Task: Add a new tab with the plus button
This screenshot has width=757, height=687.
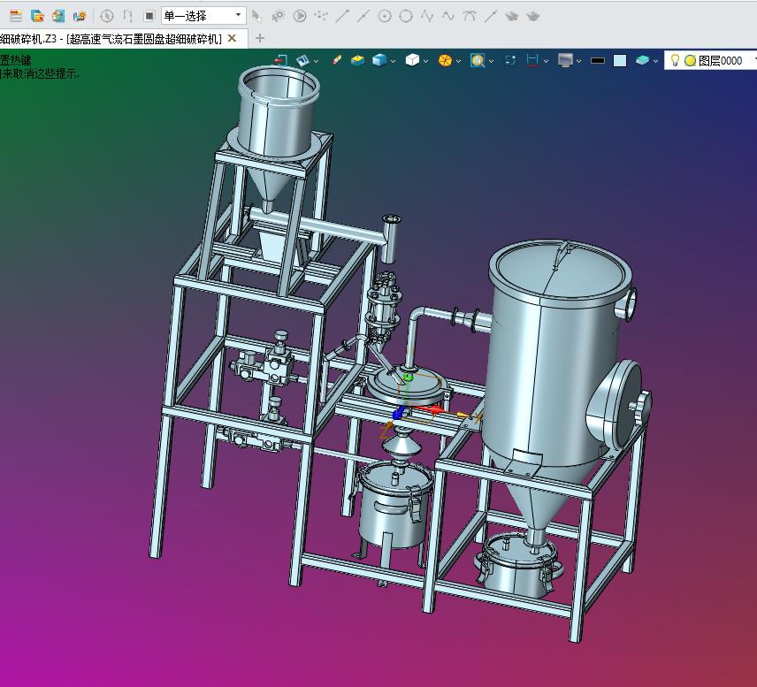Action: [x=260, y=38]
